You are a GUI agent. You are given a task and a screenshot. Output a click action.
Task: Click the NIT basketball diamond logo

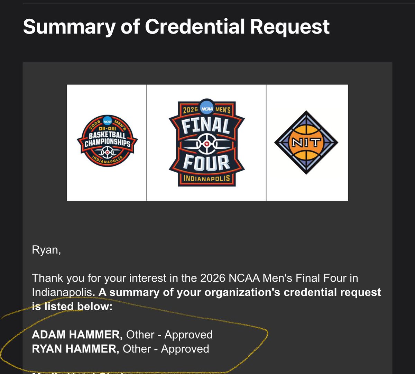306,143
